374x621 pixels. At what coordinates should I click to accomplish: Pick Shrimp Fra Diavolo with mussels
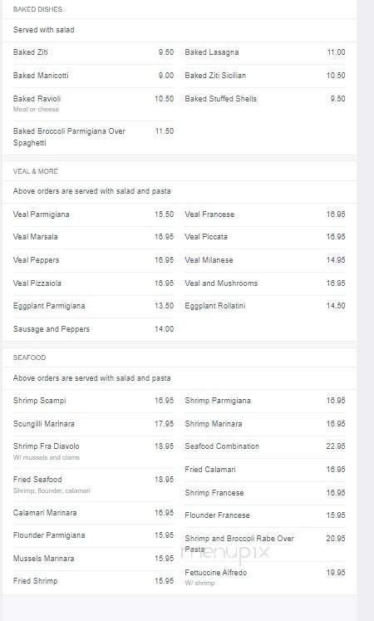[93, 451]
